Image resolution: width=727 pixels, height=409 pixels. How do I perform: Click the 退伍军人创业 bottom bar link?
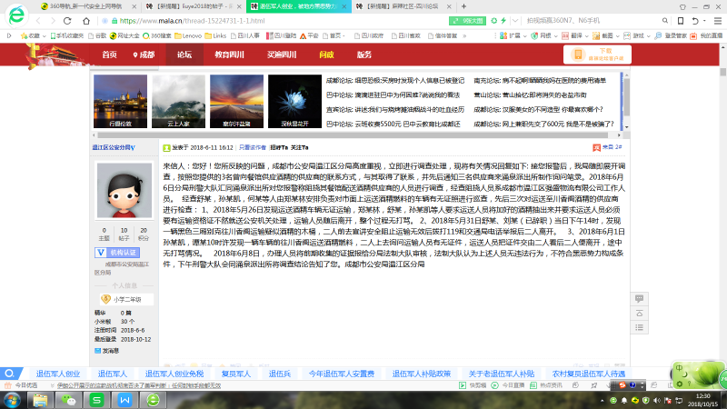[x=58, y=374]
